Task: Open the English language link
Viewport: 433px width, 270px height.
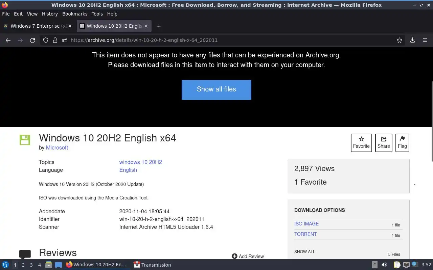Action: tap(128, 170)
